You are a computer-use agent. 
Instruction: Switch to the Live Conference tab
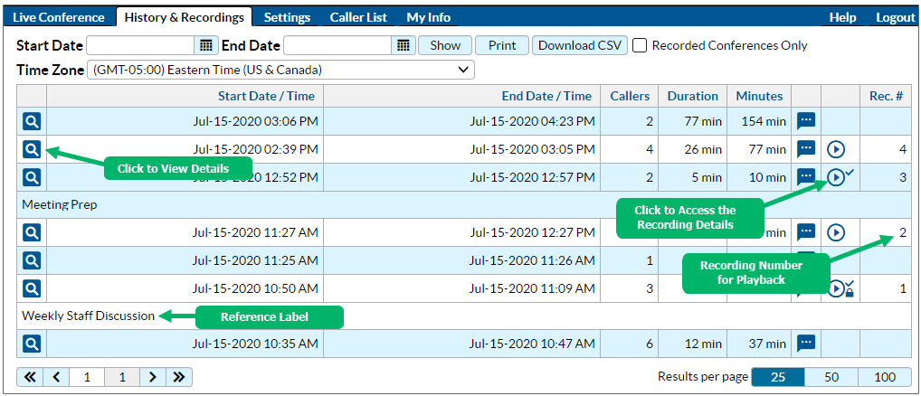59,17
